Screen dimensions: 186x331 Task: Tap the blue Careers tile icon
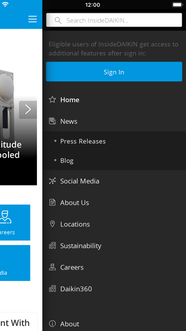coord(6,217)
